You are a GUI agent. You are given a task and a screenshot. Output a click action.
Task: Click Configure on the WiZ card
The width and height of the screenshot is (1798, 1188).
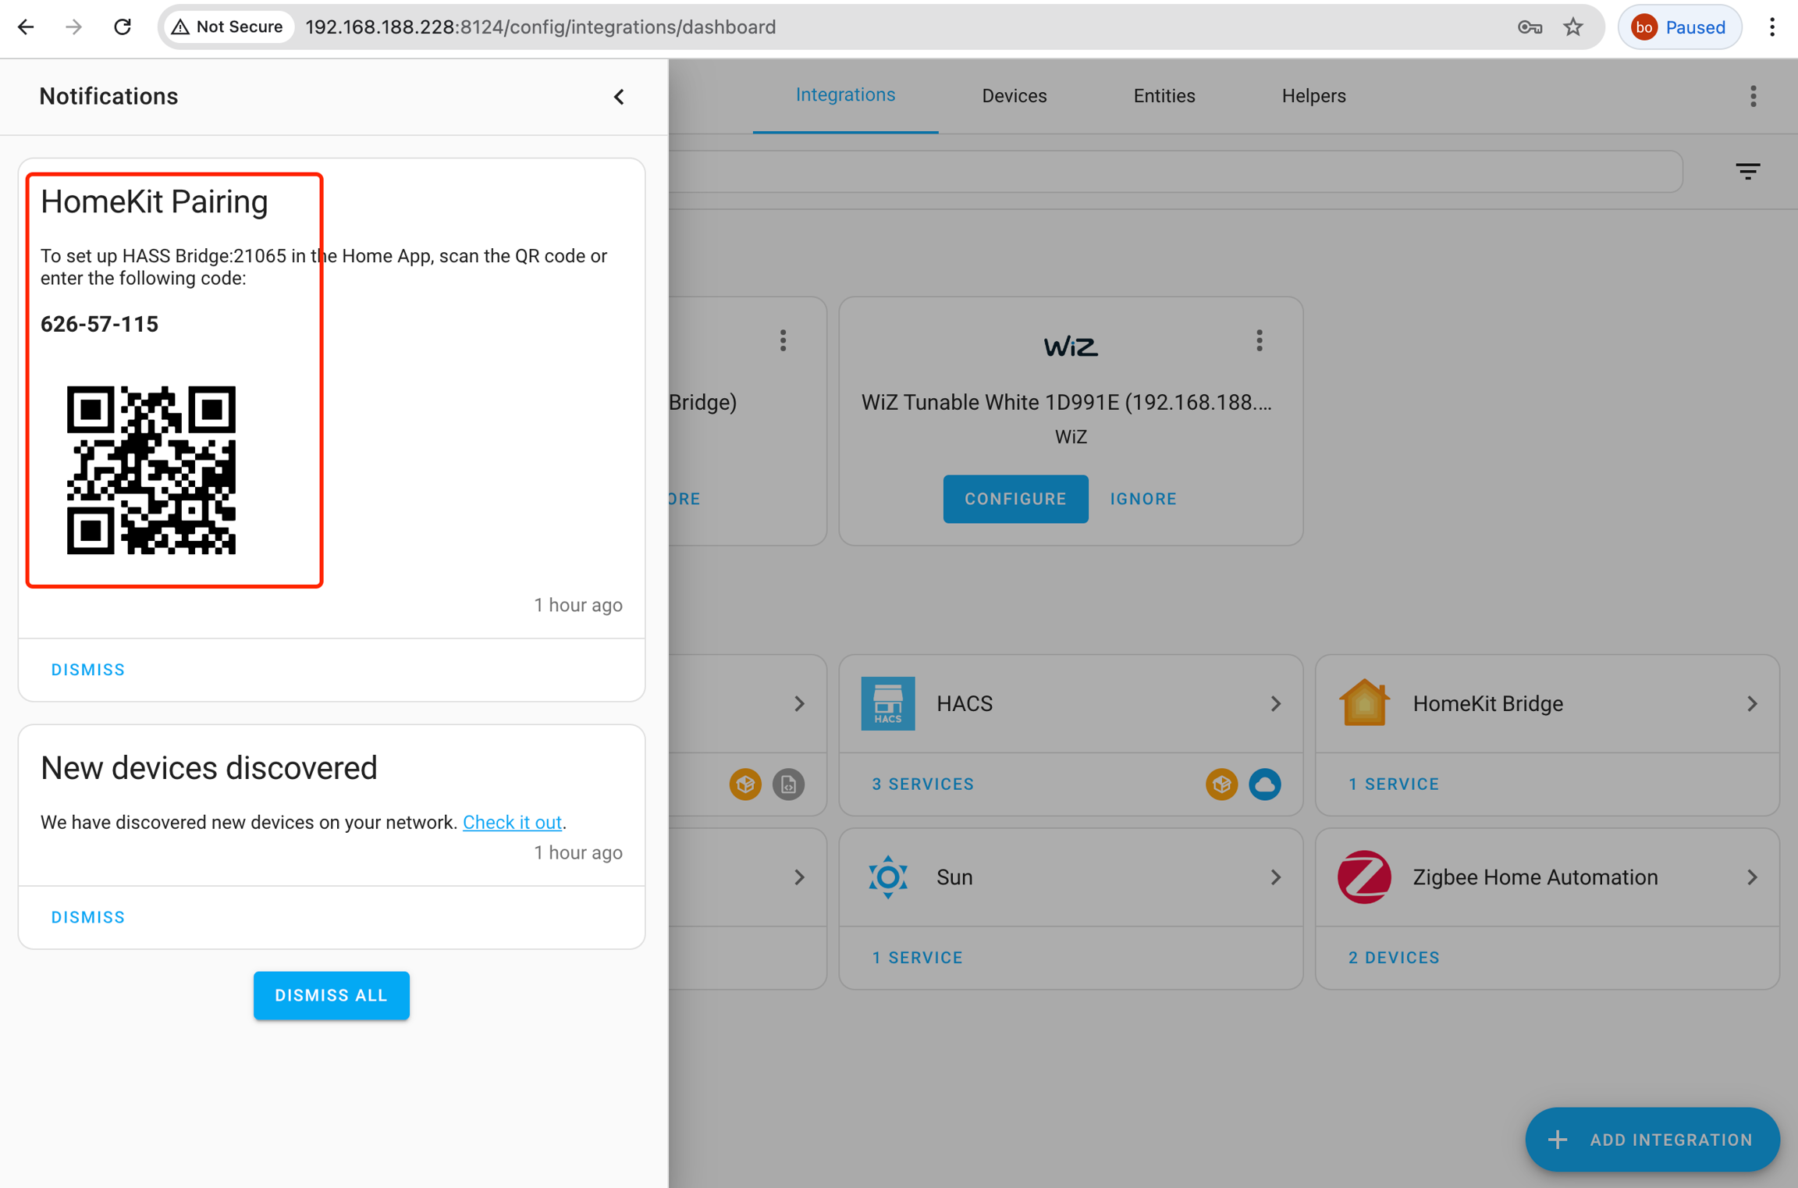[x=1014, y=499]
